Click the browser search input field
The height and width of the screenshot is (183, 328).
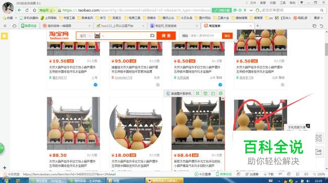tap(290, 10)
